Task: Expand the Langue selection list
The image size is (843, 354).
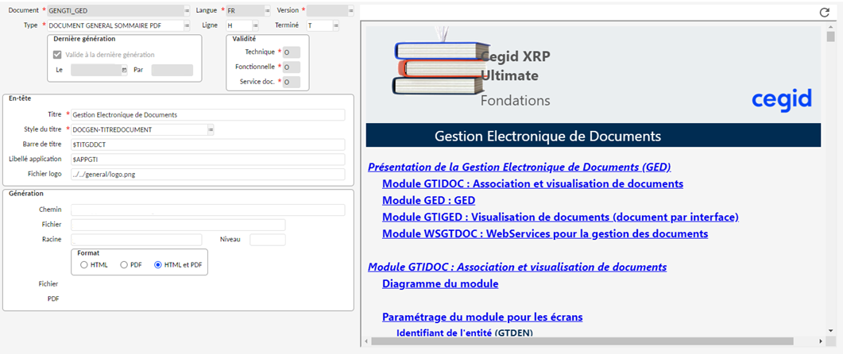Action: [x=266, y=10]
